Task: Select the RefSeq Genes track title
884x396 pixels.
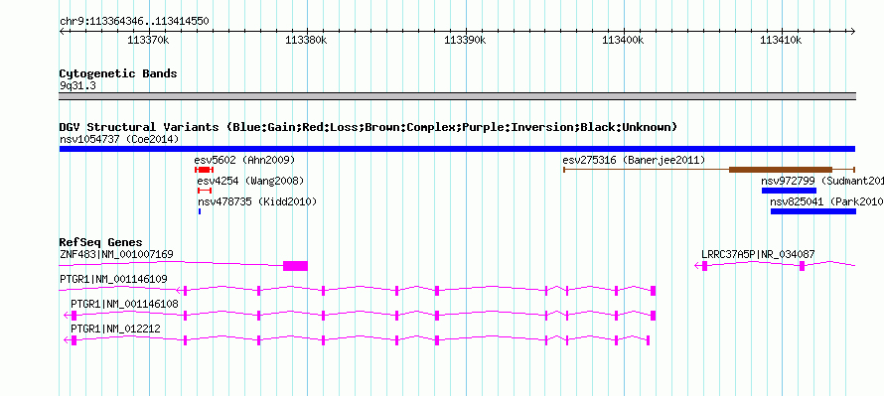Action: (x=101, y=243)
